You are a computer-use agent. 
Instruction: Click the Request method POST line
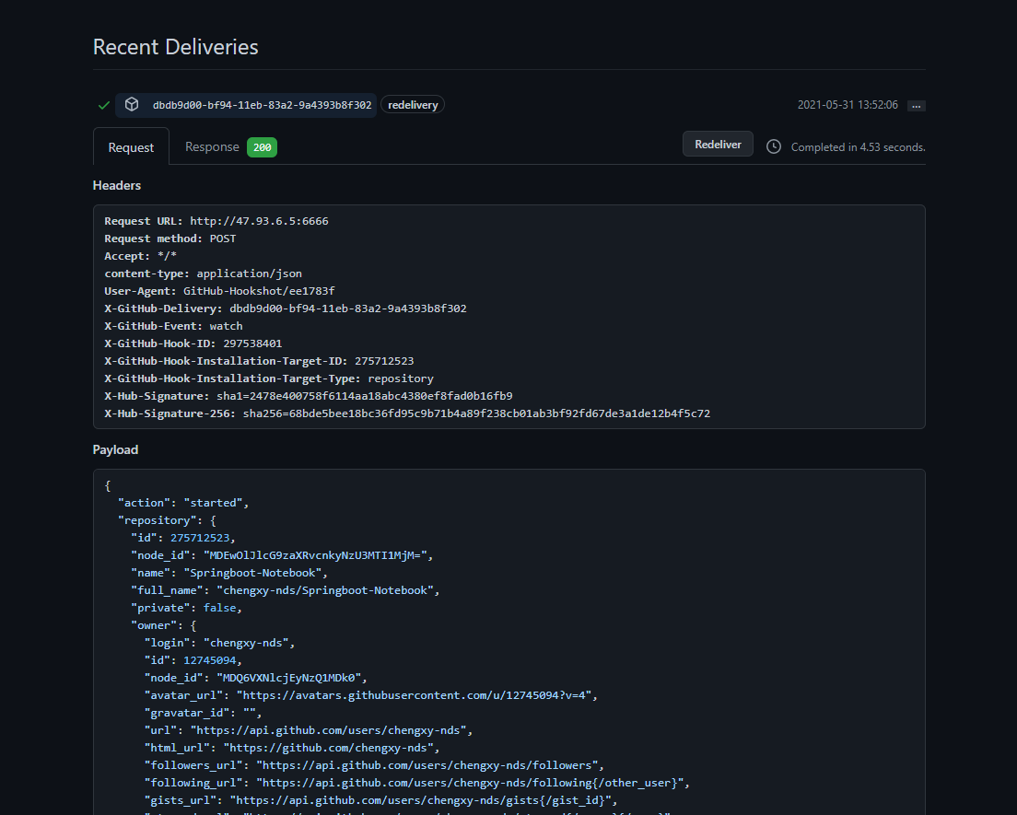pyautogui.click(x=170, y=239)
